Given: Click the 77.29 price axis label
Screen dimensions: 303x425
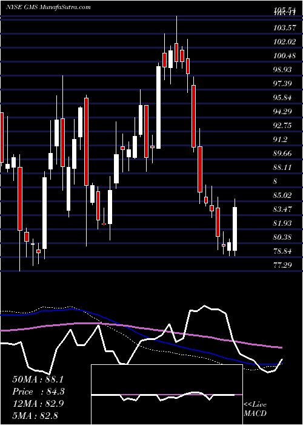Looking at the screenshot, I should [x=283, y=265].
